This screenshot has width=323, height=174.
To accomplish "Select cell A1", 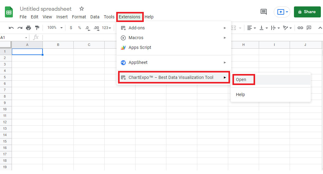I will tap(27, 52).
